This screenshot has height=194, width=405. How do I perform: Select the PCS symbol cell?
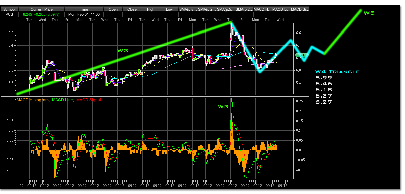click(x=9, y=15)
